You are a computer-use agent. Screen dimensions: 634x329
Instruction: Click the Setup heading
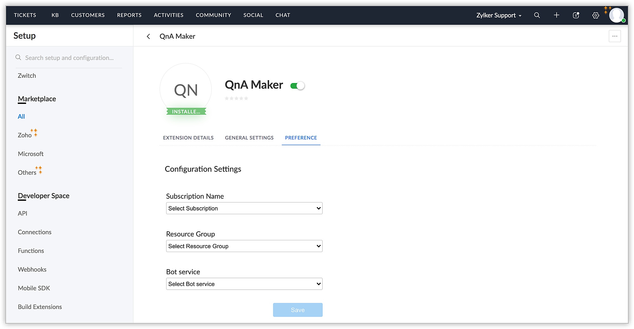click(24, 36)
